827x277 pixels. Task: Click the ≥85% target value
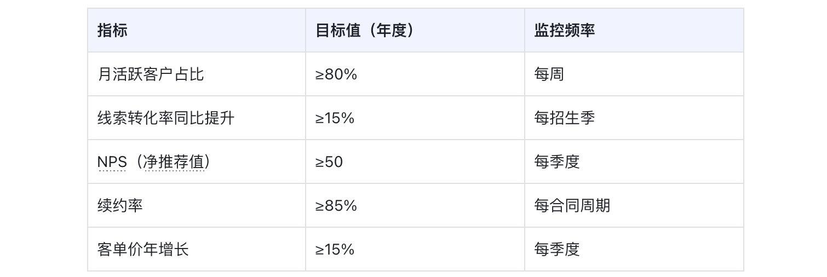click(336, 206)
